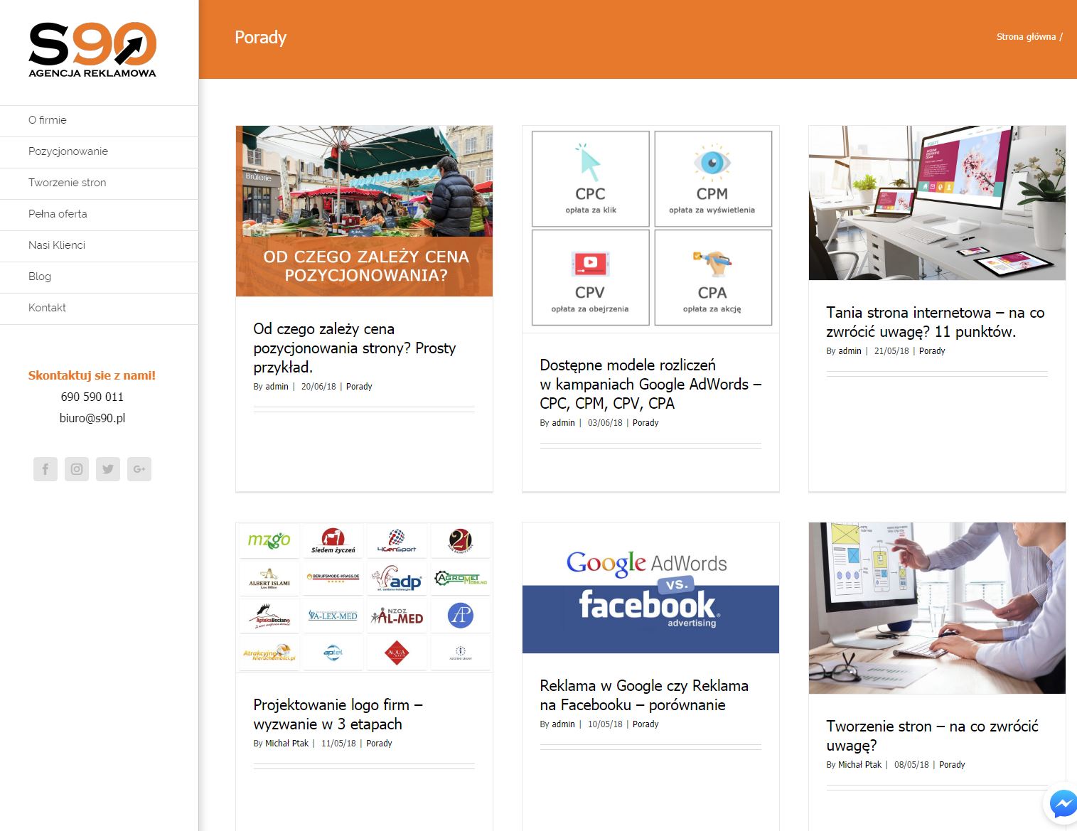Open article Tania strona internetowa 11 punktów
This screenshot has height=831, width=1077.
tap(935, 322)
